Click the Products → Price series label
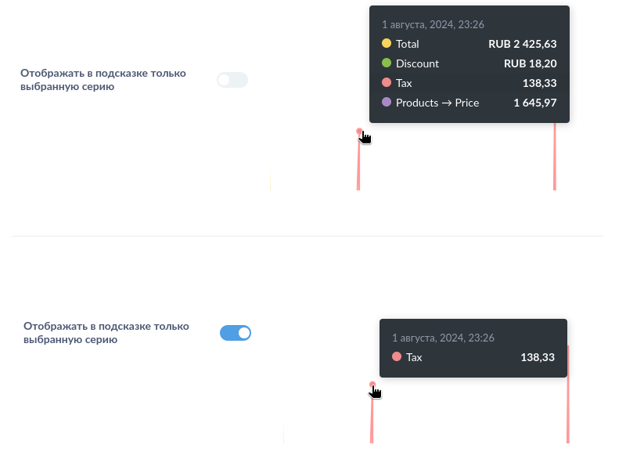 click(x=437, y=103)
